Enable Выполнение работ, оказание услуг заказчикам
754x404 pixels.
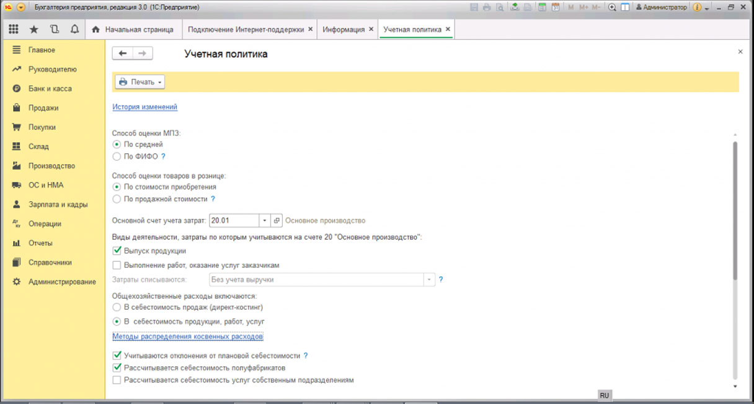coord(117,265)
